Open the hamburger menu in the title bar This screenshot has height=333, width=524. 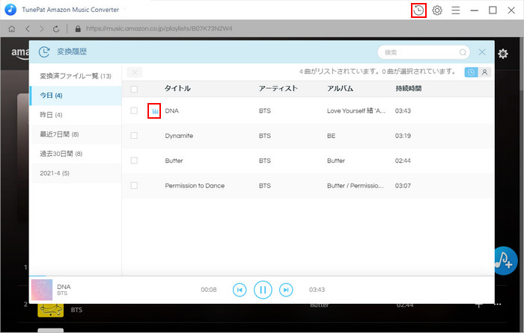[x=455, y=10]
